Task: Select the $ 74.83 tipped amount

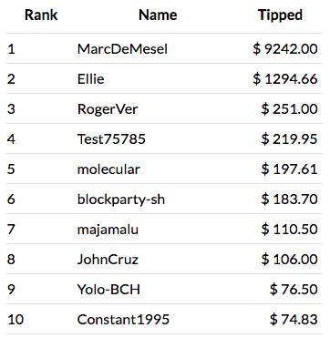Action: click(294, 320)
